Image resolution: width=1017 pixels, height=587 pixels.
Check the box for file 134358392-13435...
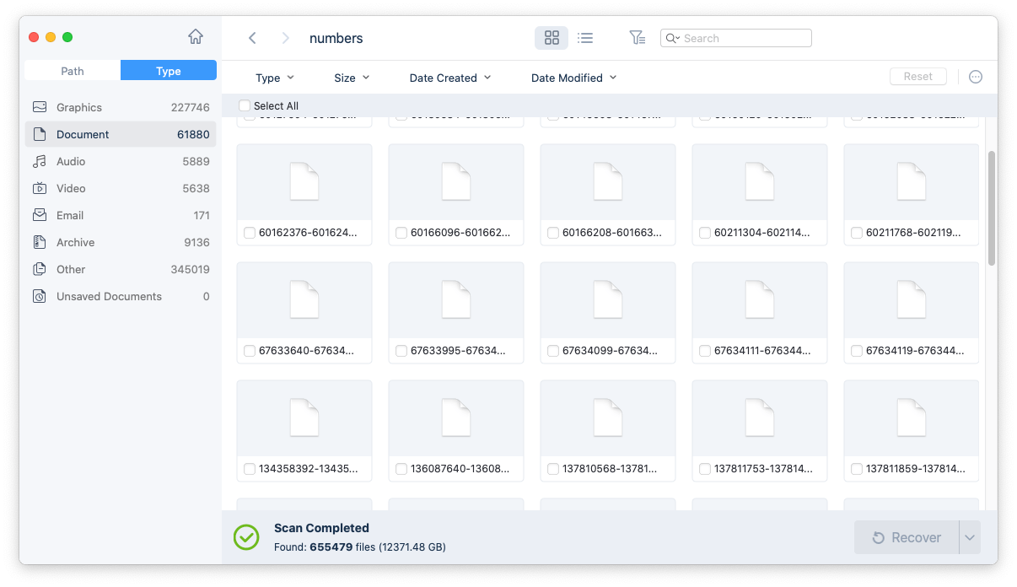click(x=250, y=469)
